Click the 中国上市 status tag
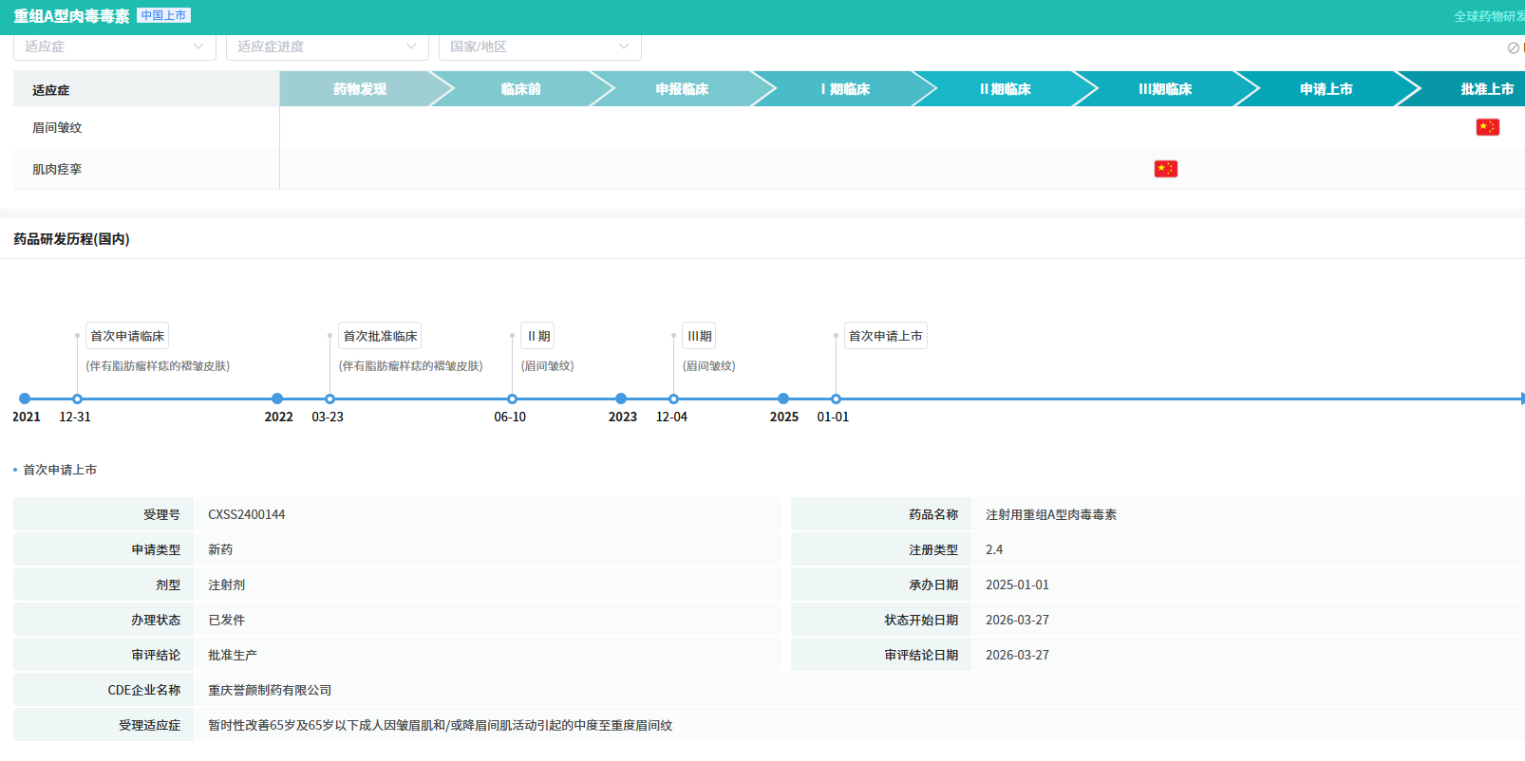 pyautogui.click(x=163, y=15)
